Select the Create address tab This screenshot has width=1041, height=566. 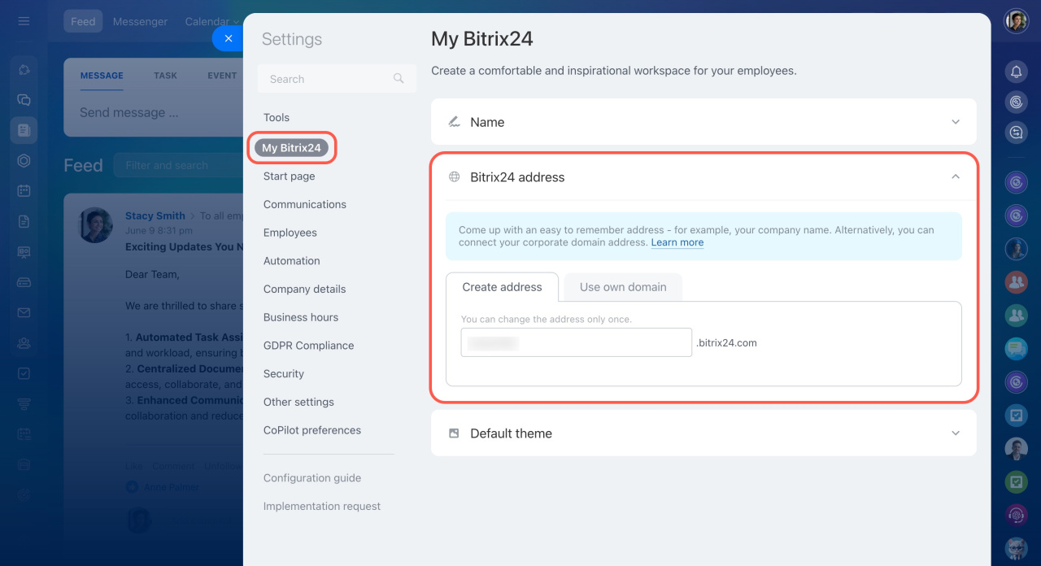[502, 287]
